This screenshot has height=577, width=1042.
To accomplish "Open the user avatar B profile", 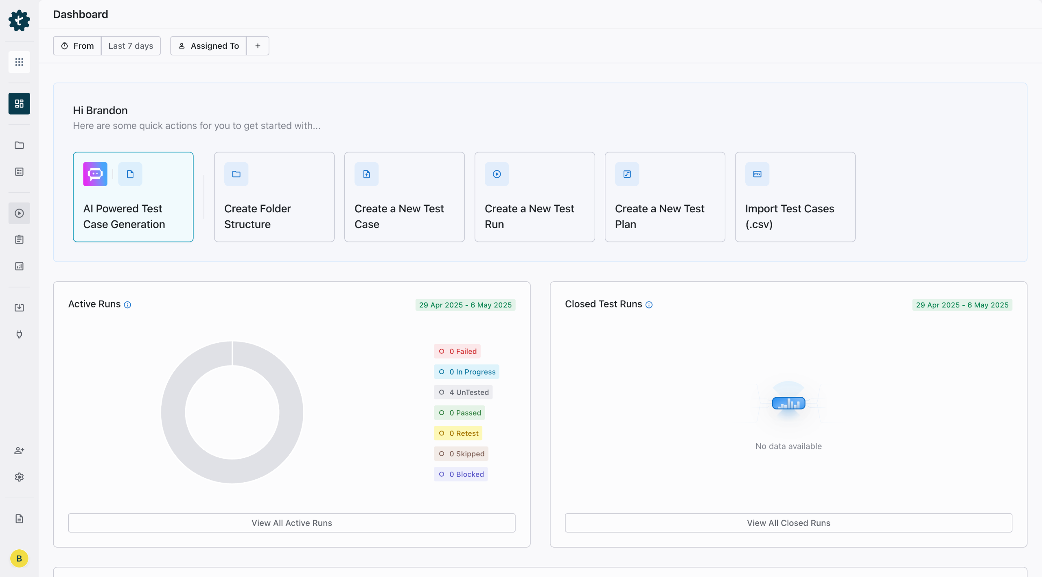I will 19,558.
